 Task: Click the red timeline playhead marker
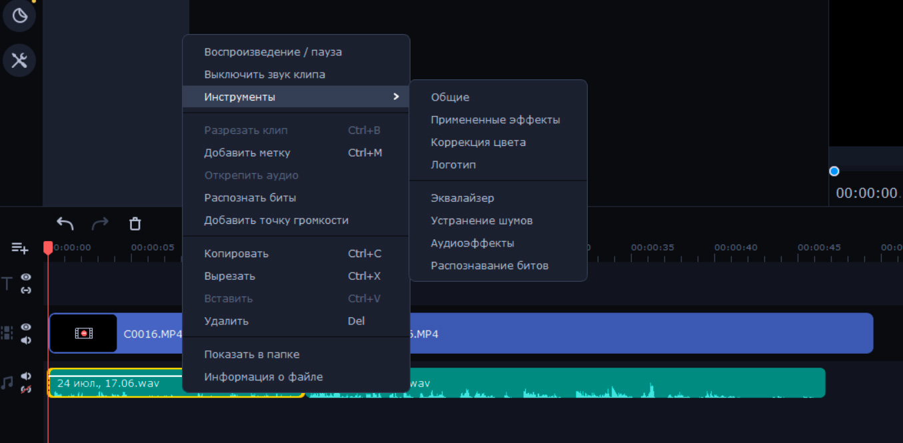(x=48, y=248)
